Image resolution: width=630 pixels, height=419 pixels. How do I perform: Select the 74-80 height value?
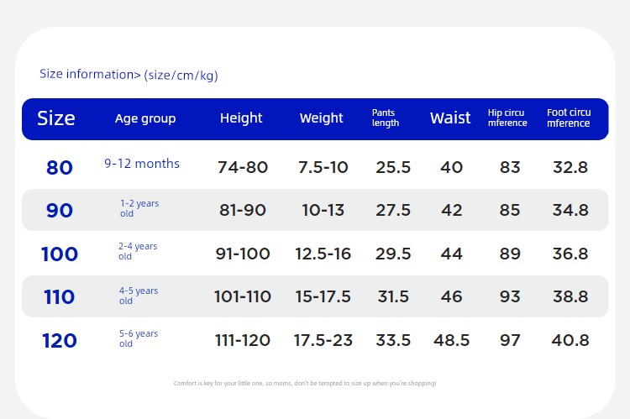[243, 167]
